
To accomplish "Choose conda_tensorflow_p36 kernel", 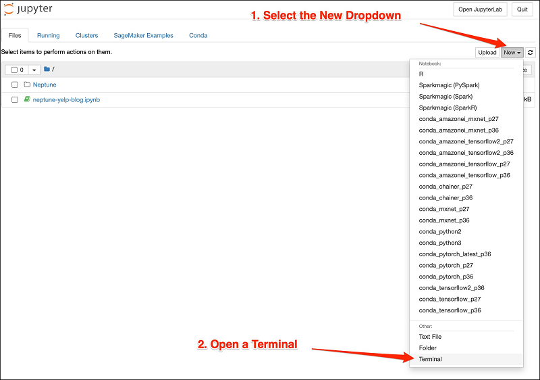I will pyautogui.click(x=466, y=310).
